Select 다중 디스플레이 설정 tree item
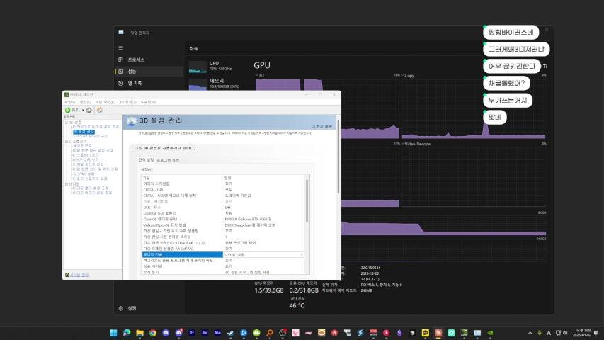Screen dimensions: 604x340 click(x=90, y=178)
